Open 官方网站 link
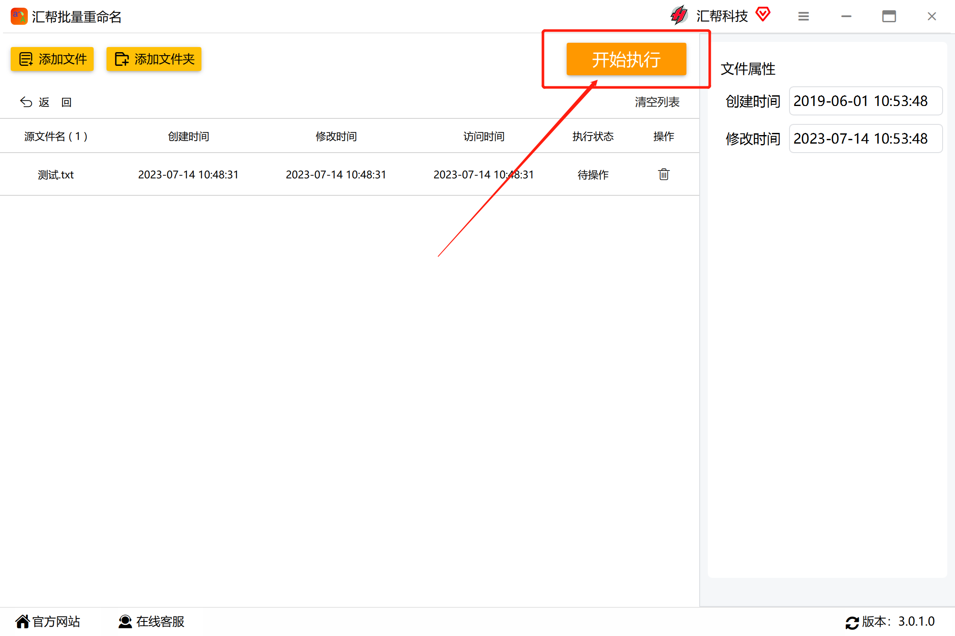 (48, 621)
